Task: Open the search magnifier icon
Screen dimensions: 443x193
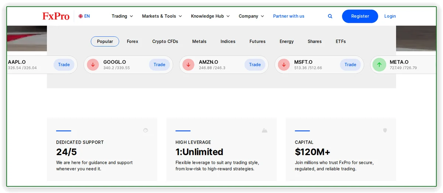Action: [330, 16]
